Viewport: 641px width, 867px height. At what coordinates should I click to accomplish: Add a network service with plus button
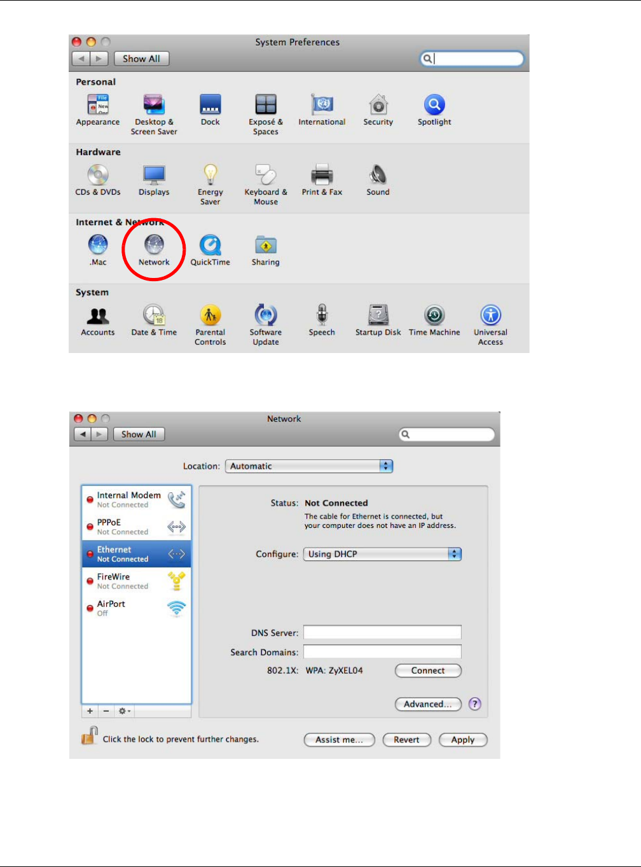(x=90, y=711)
